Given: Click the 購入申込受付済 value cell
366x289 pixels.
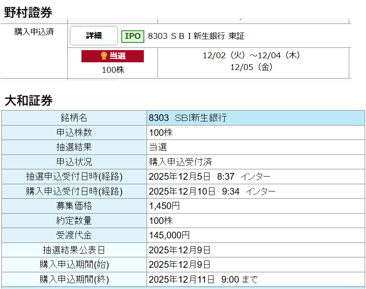Looking at the screenshot, I should pyautogui.click(x=256, y=162).
